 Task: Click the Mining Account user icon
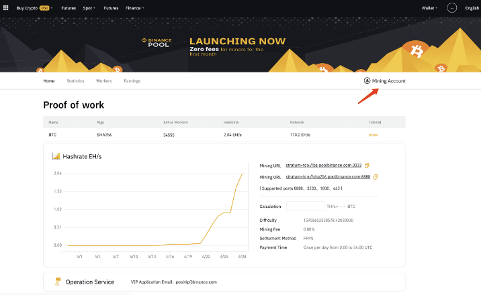pos(367,80)
